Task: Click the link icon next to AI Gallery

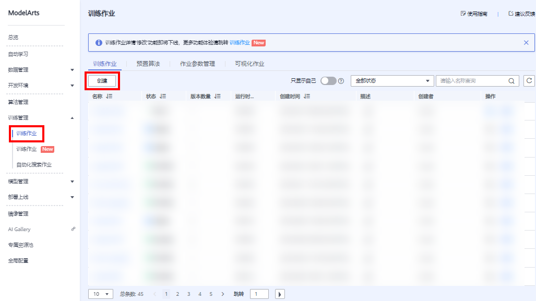Action: [x=74, y=229]
